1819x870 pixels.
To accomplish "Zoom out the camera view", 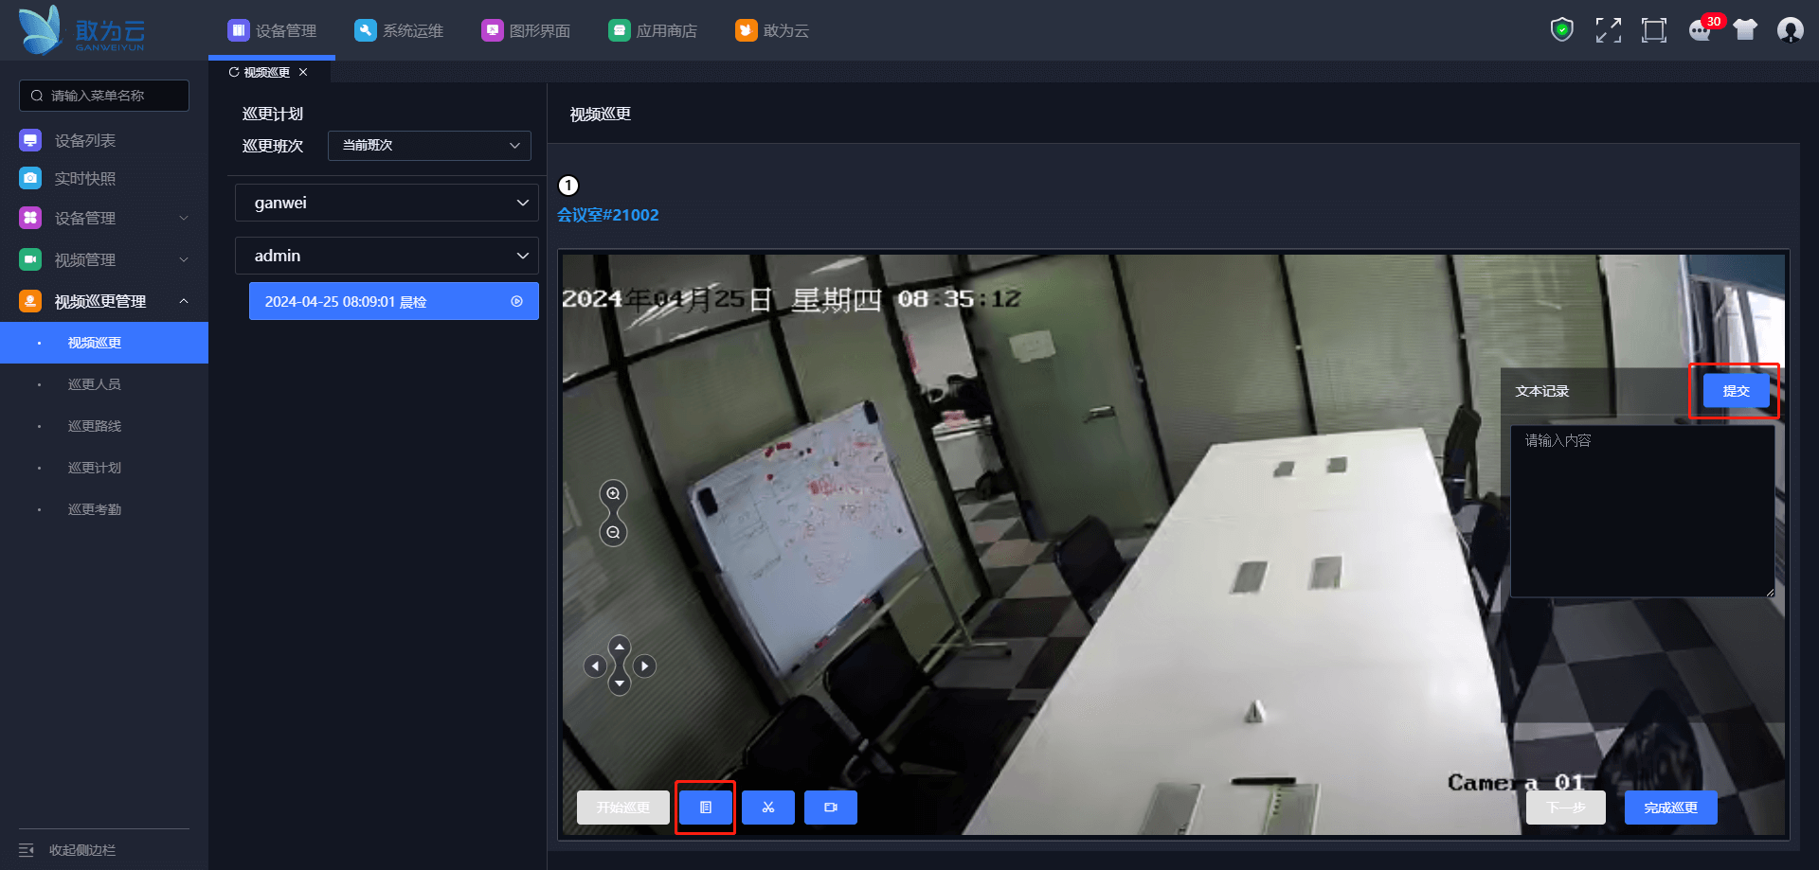I will pyautogui.click(x=613, y=532).
